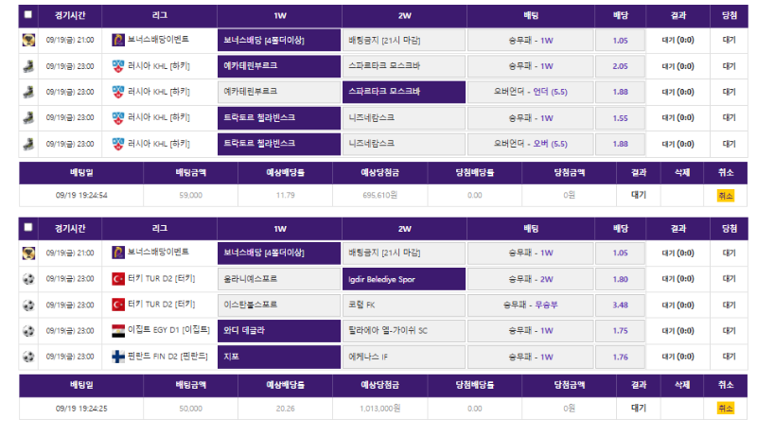Viewport: 757px width, 436px height.
Task: Click the KHL league logo in 예카테린부르크 1W row
Action: point(118,66)
